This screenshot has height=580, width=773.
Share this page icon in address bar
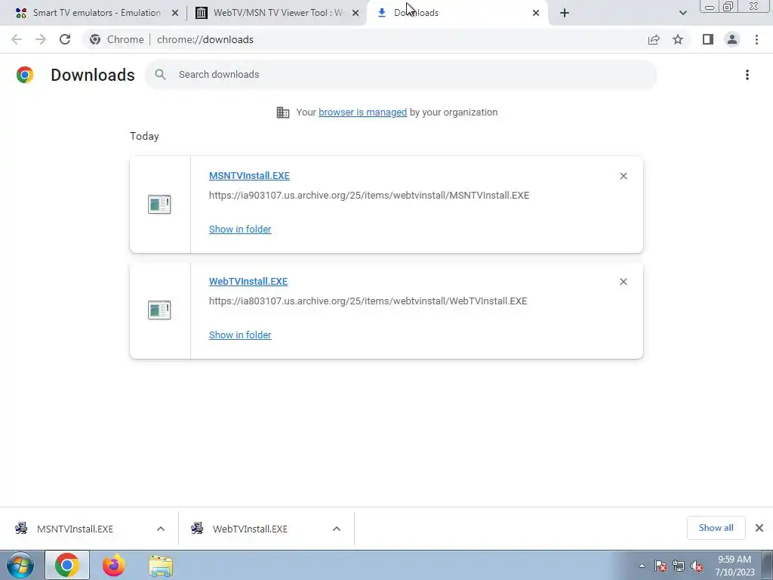(654, 39)
